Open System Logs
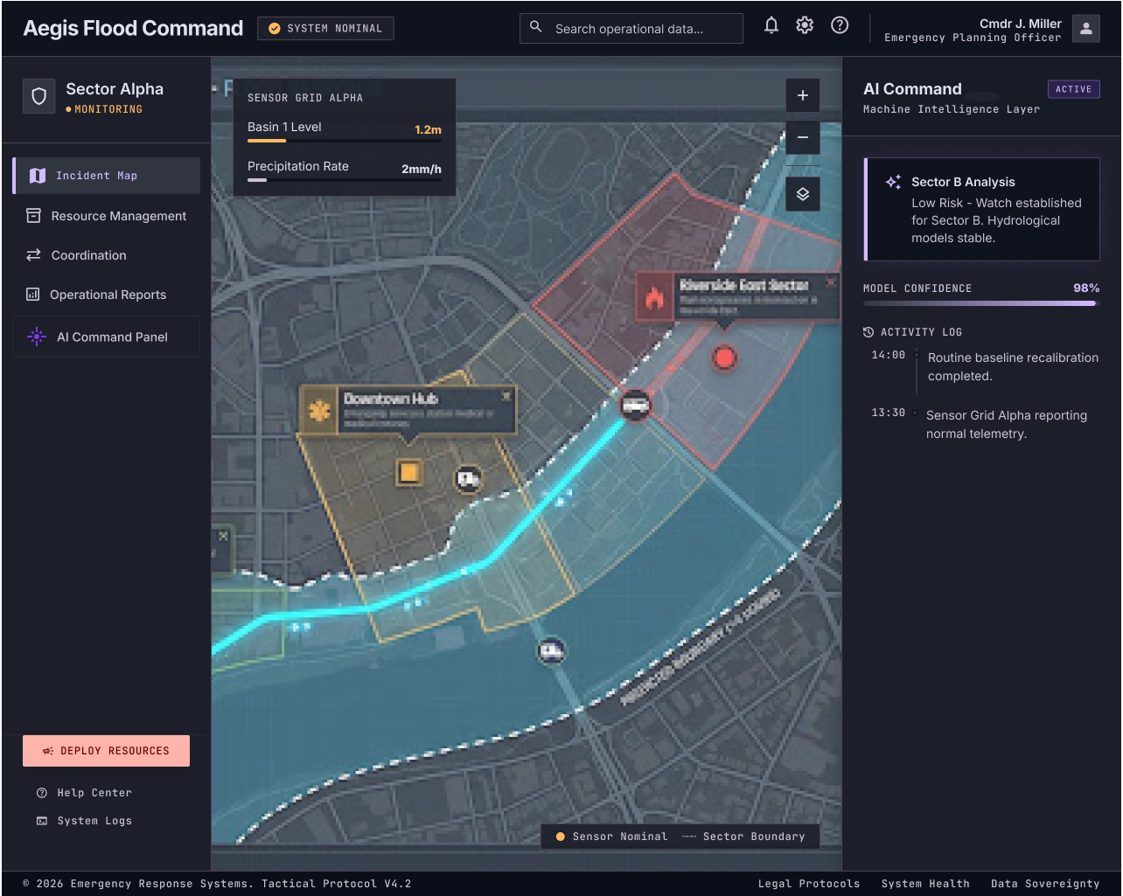 [85, 821]
